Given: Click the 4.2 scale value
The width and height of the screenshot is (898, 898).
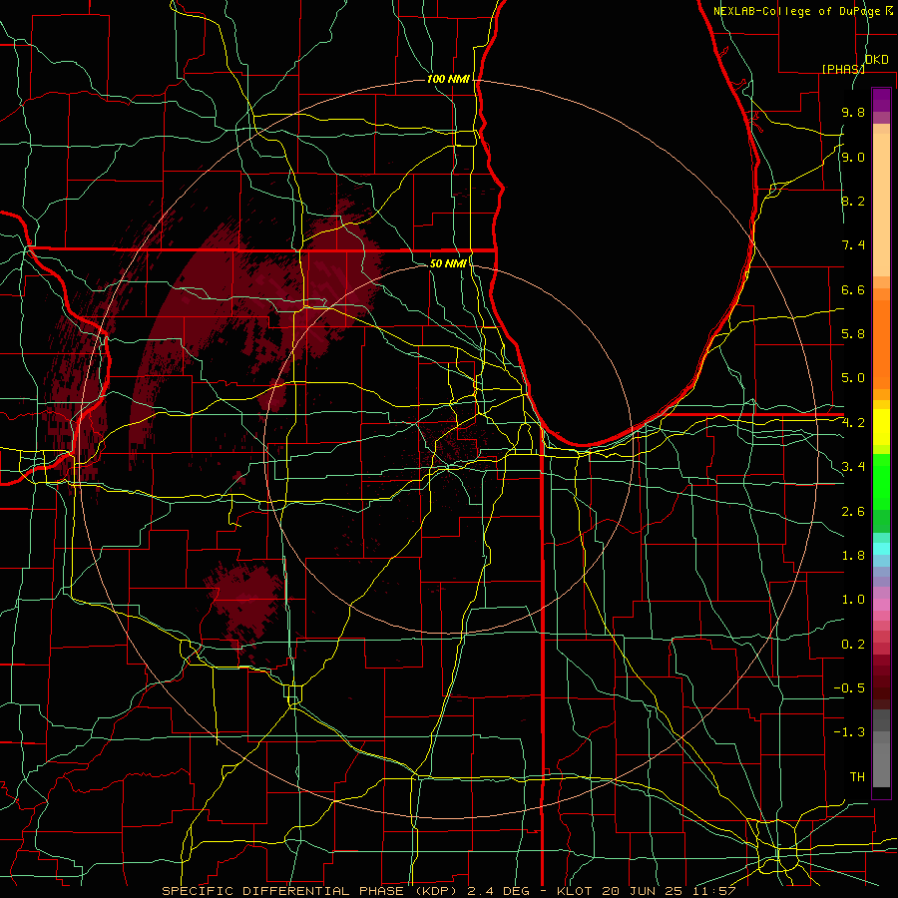Looking at the screenshot, I should [x=853, y=423].
